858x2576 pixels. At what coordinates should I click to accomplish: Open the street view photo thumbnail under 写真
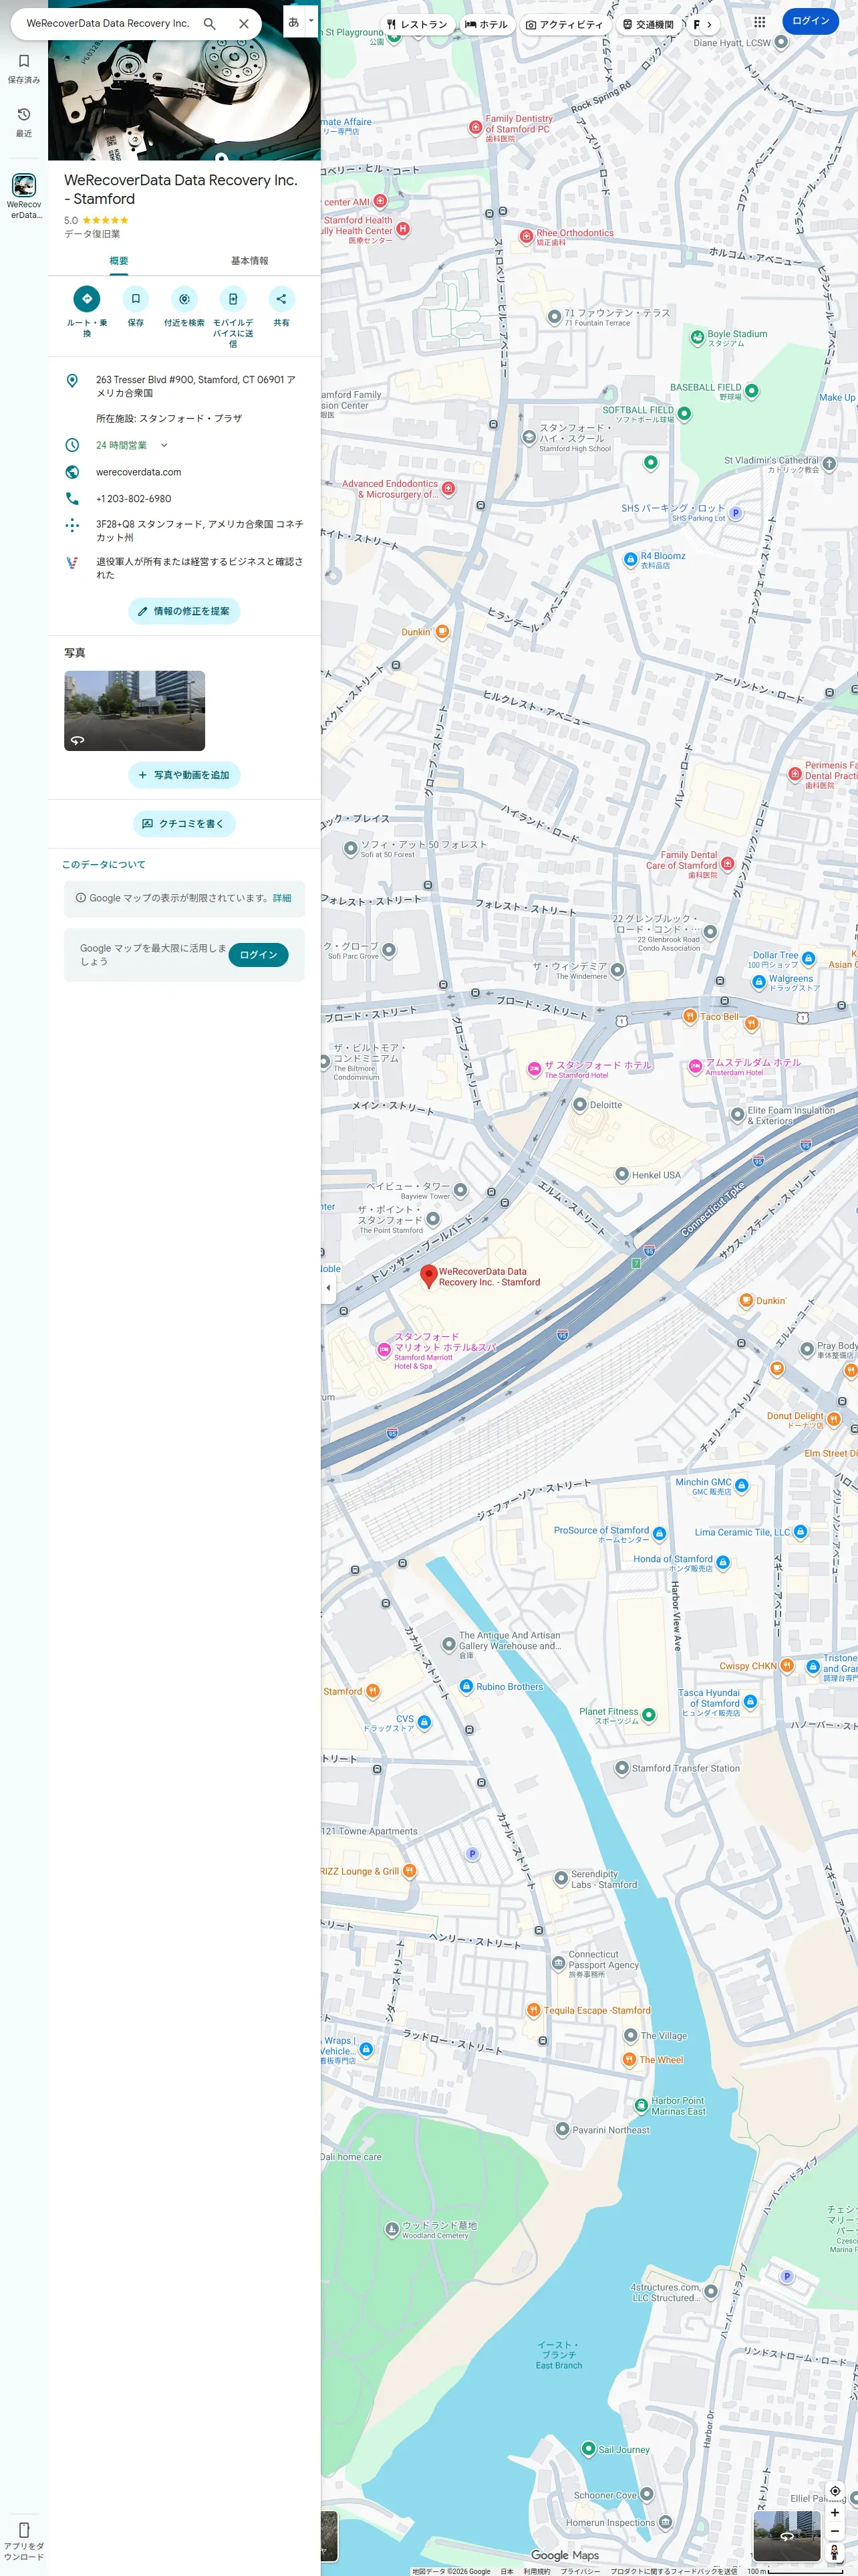135,710
